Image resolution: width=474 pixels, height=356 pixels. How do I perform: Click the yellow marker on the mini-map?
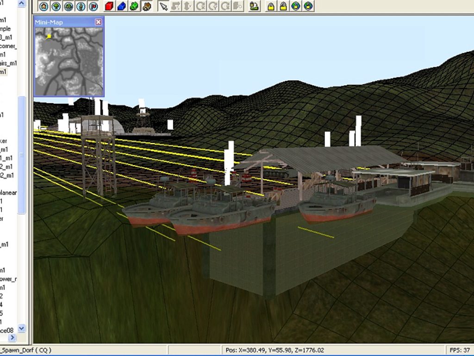tap(49, 36)
